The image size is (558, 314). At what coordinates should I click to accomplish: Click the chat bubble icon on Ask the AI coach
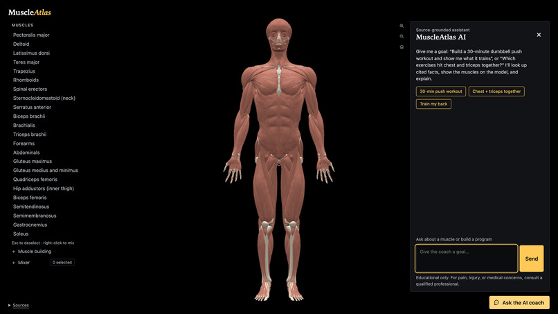(x=496, y=303)
